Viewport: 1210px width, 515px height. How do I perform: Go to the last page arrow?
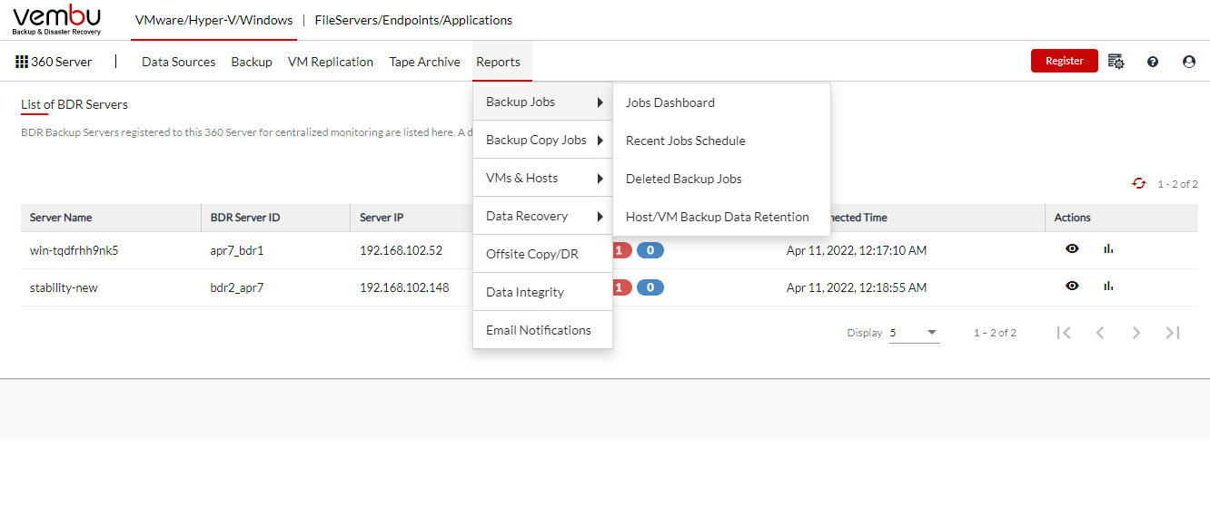pyautogui.click(x=1173, y=333)
